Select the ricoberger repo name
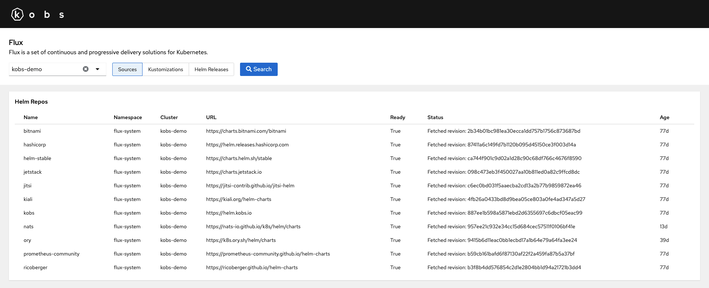 click(x=35, y=267)
